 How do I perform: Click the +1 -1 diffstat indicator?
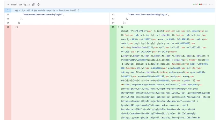(200, 4)
